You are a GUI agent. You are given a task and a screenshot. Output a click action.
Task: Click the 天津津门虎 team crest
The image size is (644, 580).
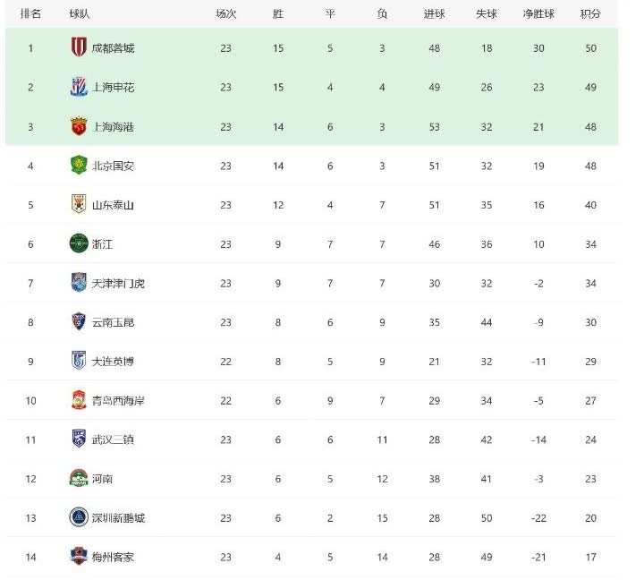click(x=79, y=283)
